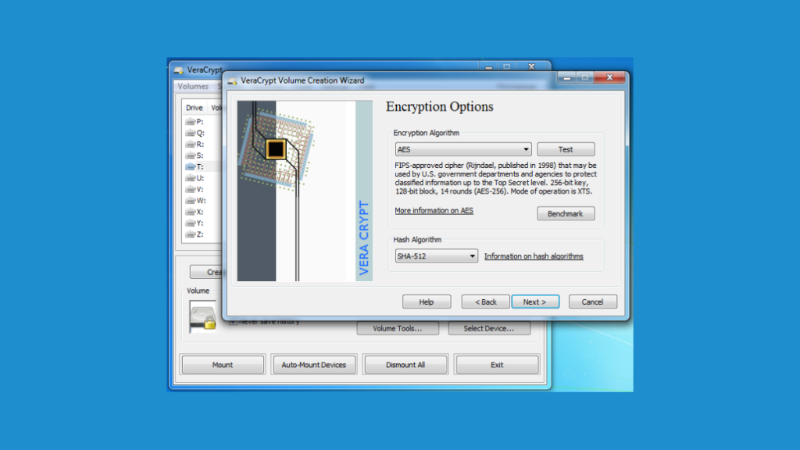Click the Test button
800x450 pixels.
tap(566, 149)
